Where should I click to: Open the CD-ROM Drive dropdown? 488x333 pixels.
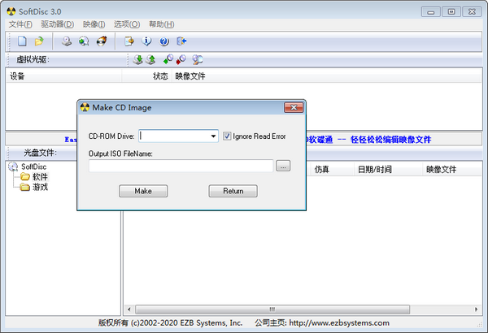point(213,136)
